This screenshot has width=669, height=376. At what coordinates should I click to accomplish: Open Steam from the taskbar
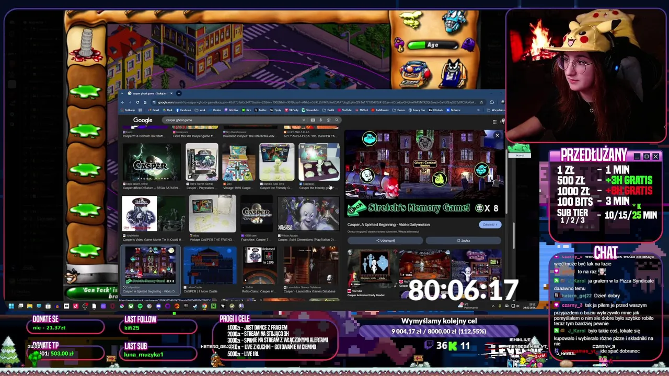click(195, 306)
